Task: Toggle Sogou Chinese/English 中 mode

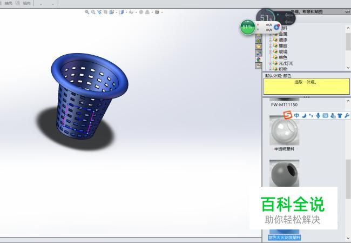Action: [x=296, y=116]
